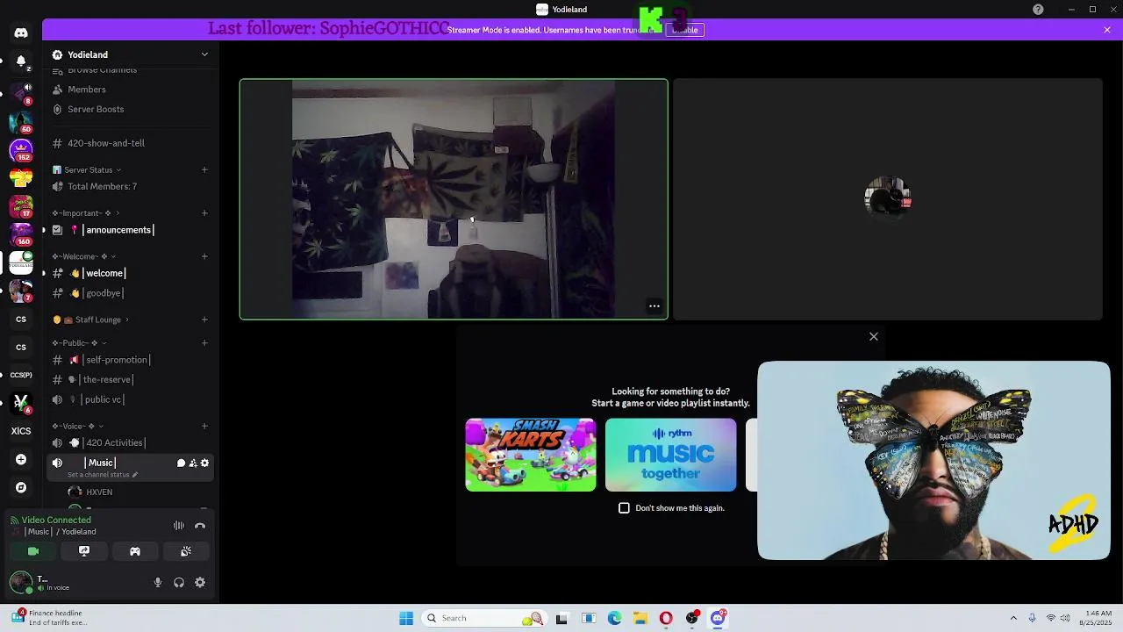Open the welcome channel

coord(130,273)
